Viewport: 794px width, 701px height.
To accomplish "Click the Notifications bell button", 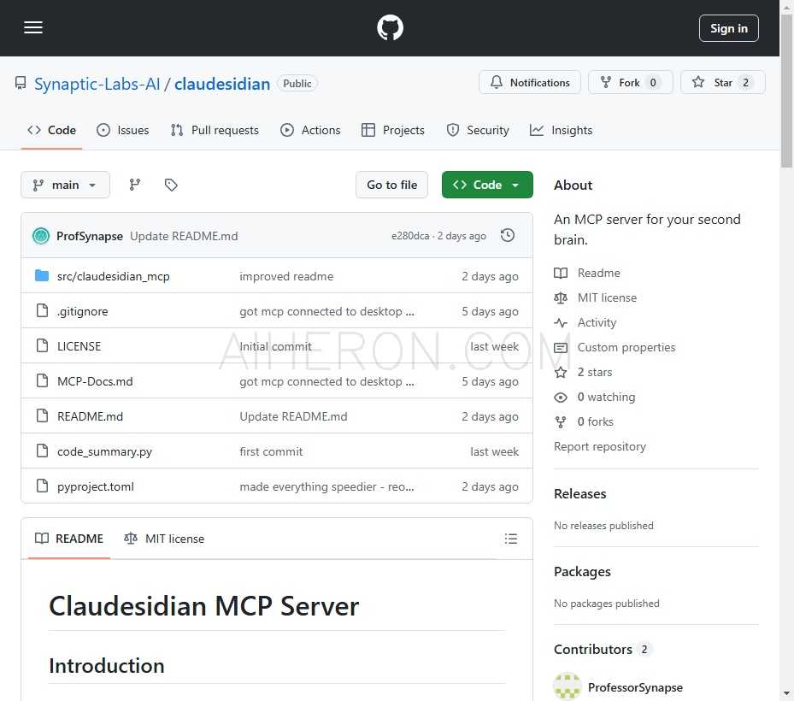I will tap(530, 83).
